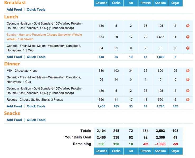Click the Breakfast meal heading
195x158 pixels.
point(15,2)
